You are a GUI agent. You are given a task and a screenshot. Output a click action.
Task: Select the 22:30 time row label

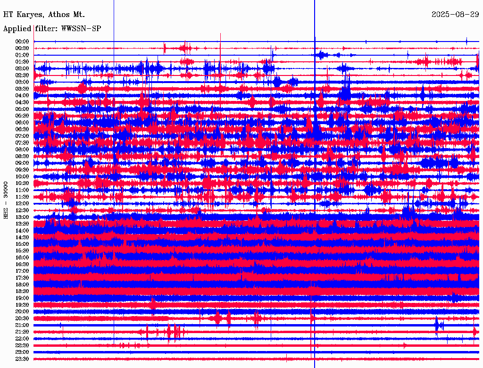point(22,346)
